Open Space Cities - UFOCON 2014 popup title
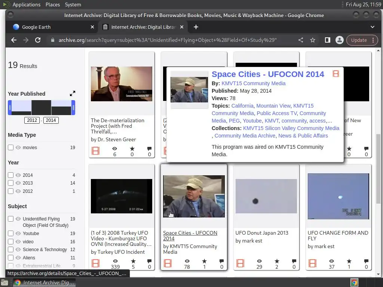383x287 pixels. [x=268, y=74]
